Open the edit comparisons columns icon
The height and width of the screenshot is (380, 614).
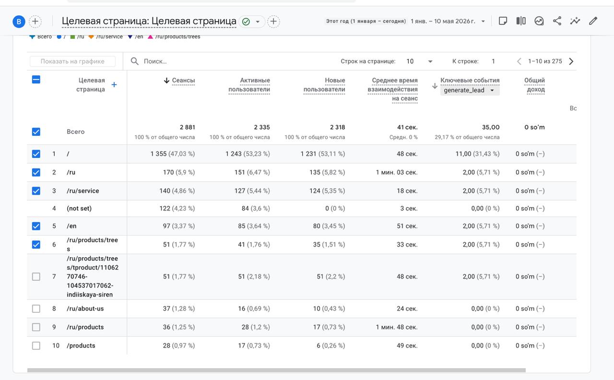pos(521,21)
